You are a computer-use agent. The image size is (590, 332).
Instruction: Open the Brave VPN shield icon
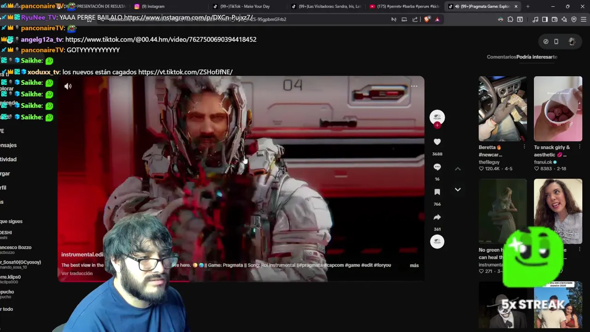pyautogui.click(x=574, y=19)
